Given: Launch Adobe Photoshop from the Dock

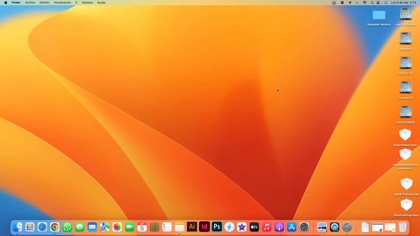Looking at the screenshot, I should [217, 227].
